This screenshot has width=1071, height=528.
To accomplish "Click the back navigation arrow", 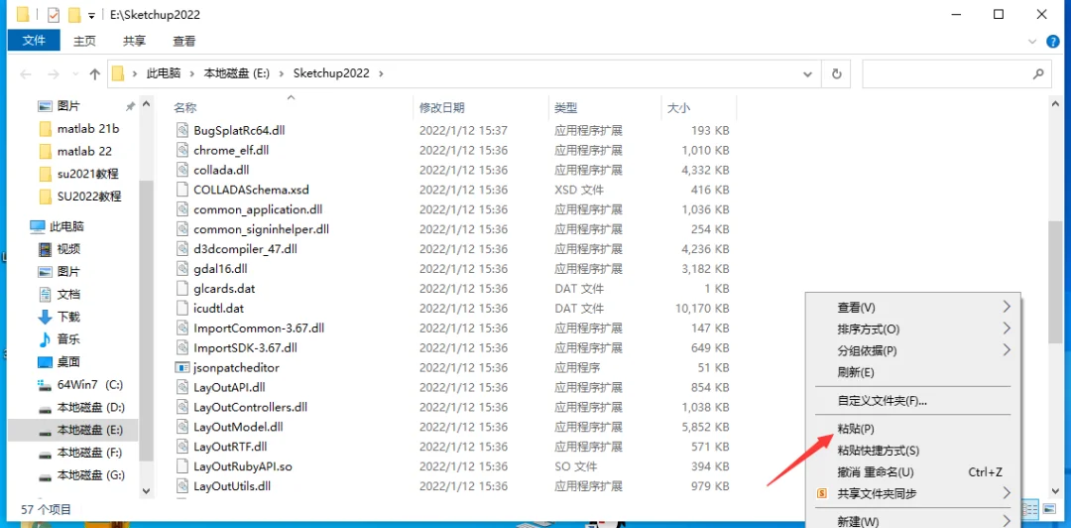I will [x=26, y=73].
